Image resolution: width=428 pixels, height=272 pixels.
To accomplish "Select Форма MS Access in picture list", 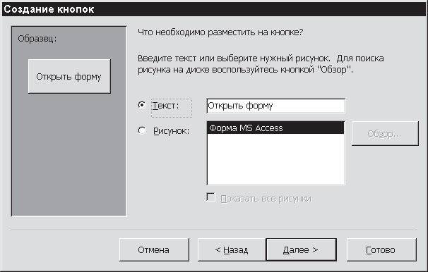I will [275, 128].
